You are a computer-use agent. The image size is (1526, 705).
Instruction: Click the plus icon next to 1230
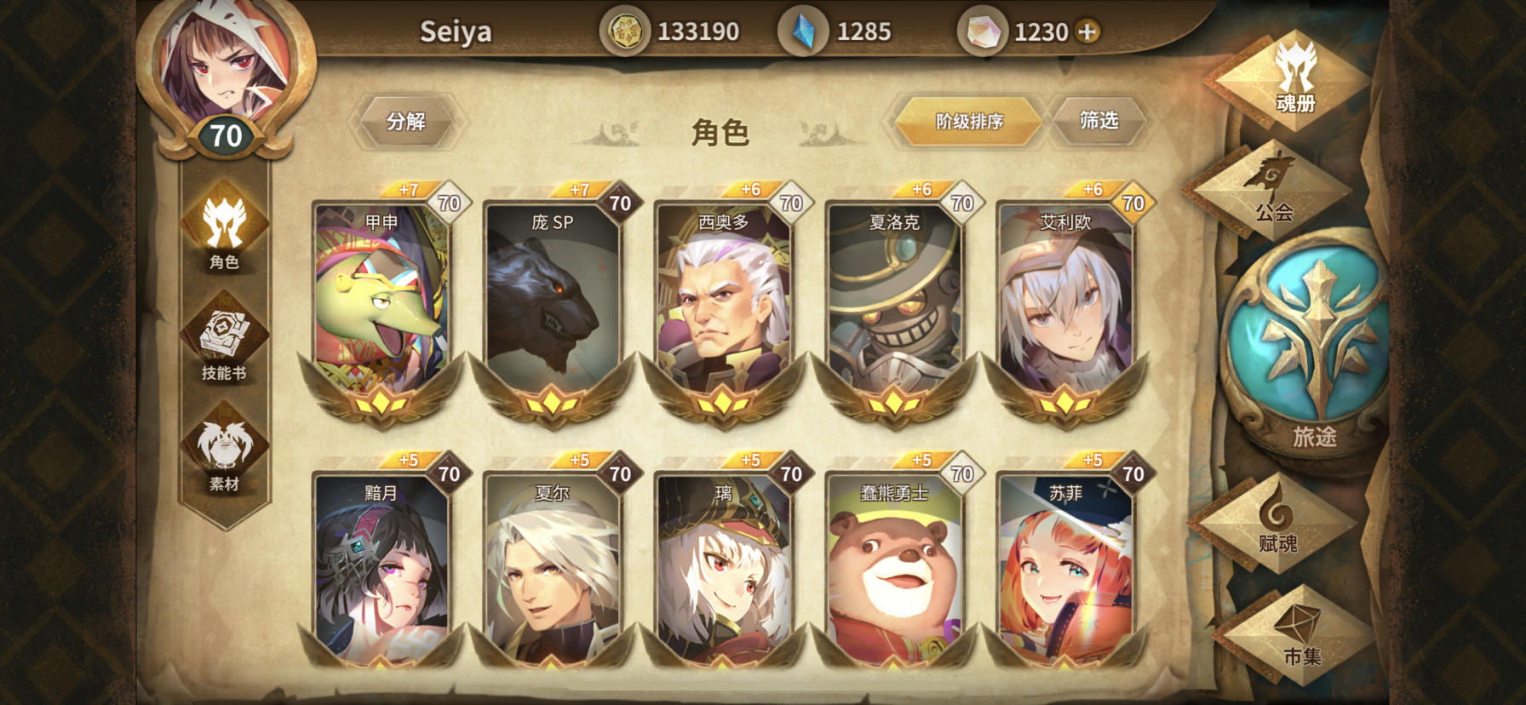(x=1087, y=32)
